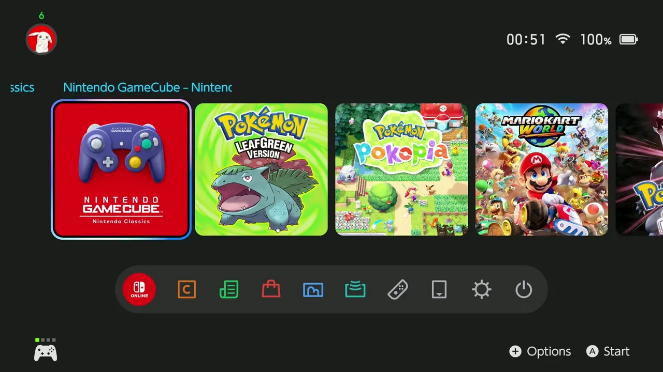663x372 pixels.
Task: Select the Nintendo GameCube Classics tile
Action: [x=121, y=169]
